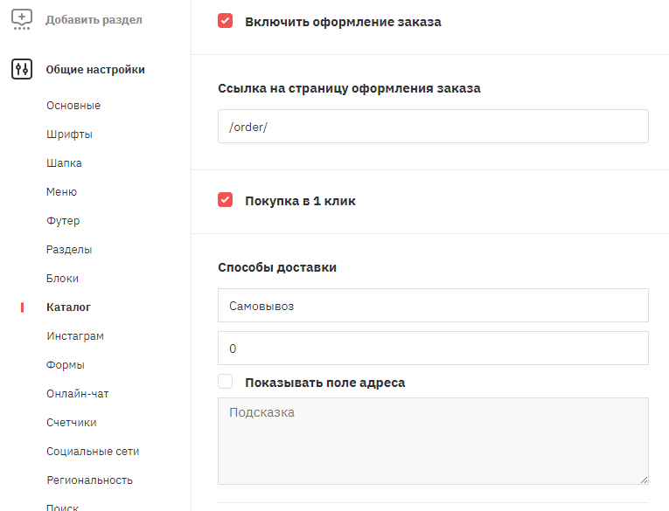This screenshot has height=511, width=669.
Task: Select Инстаграм sidebar item
Action: point(75,336)
